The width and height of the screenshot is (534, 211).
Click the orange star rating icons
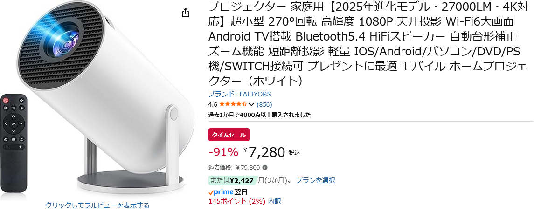(233, 104)
